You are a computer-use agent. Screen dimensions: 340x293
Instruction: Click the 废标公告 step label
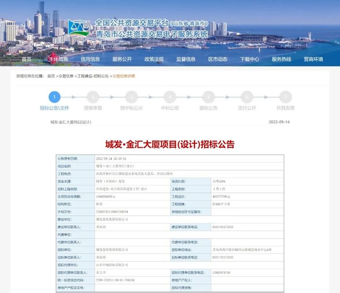click(x=208, y=108)
